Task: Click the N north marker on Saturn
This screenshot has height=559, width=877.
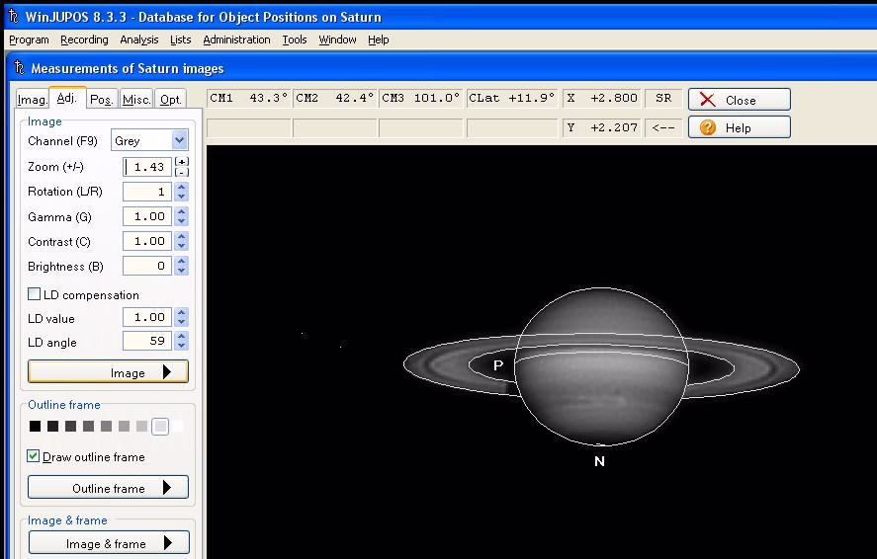Action: (x=599, y=461)
